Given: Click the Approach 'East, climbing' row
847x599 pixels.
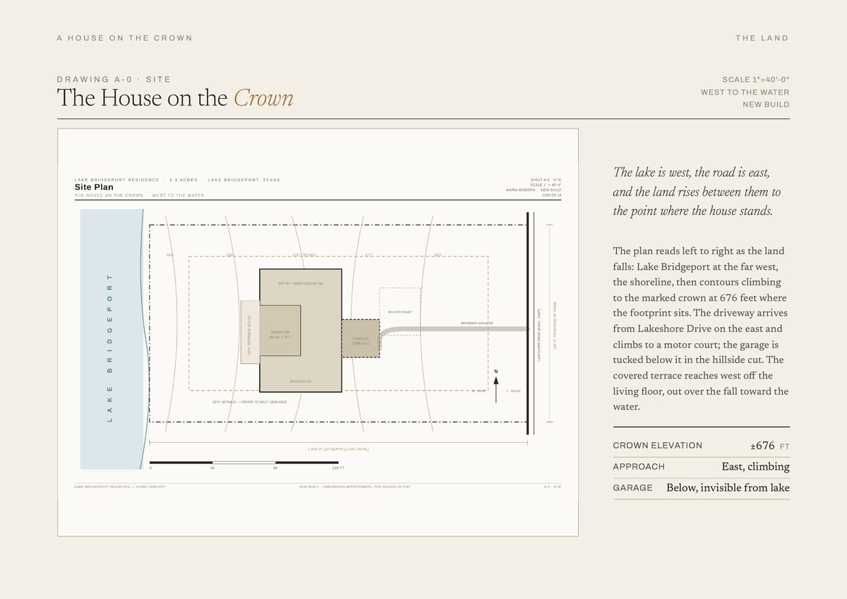Looking at the screenshot, I should 701,467.
